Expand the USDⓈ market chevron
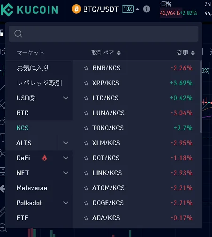The height and width of the screenshot is (237, 212). tap(66, 98)
